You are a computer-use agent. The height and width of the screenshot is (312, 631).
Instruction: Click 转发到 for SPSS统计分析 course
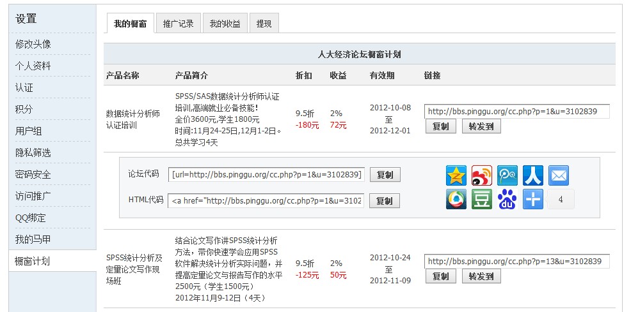tap(481, 276)
